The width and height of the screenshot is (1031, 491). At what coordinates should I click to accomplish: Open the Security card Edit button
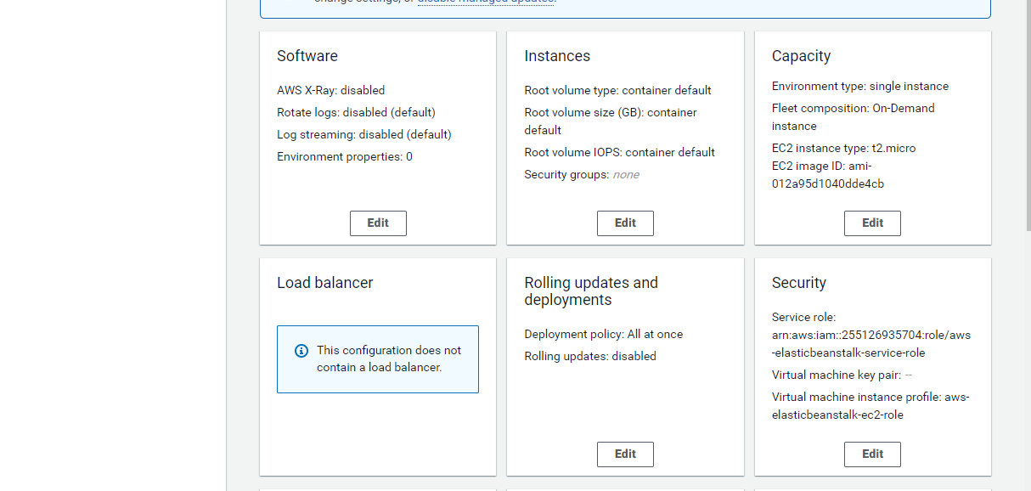(x=872, y=454)
